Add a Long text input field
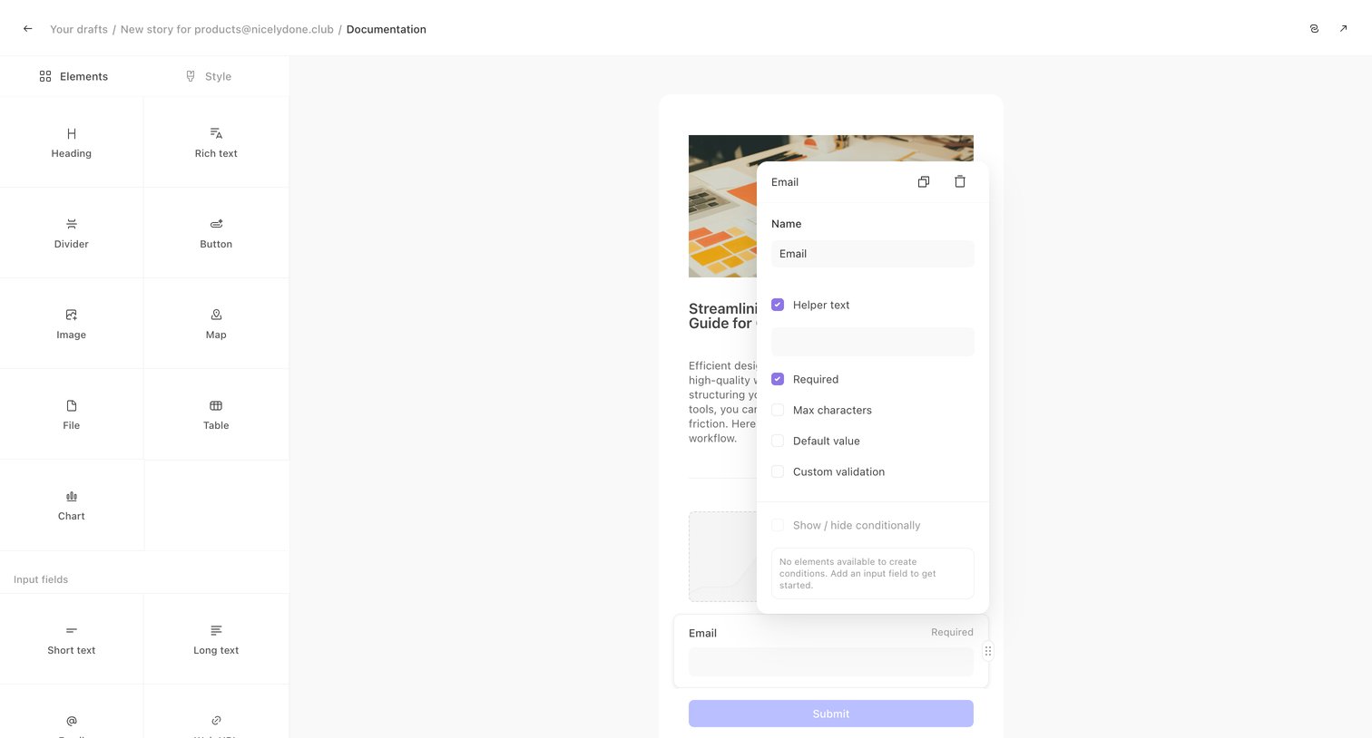1372x738 pixels. [x=216, y=639]
